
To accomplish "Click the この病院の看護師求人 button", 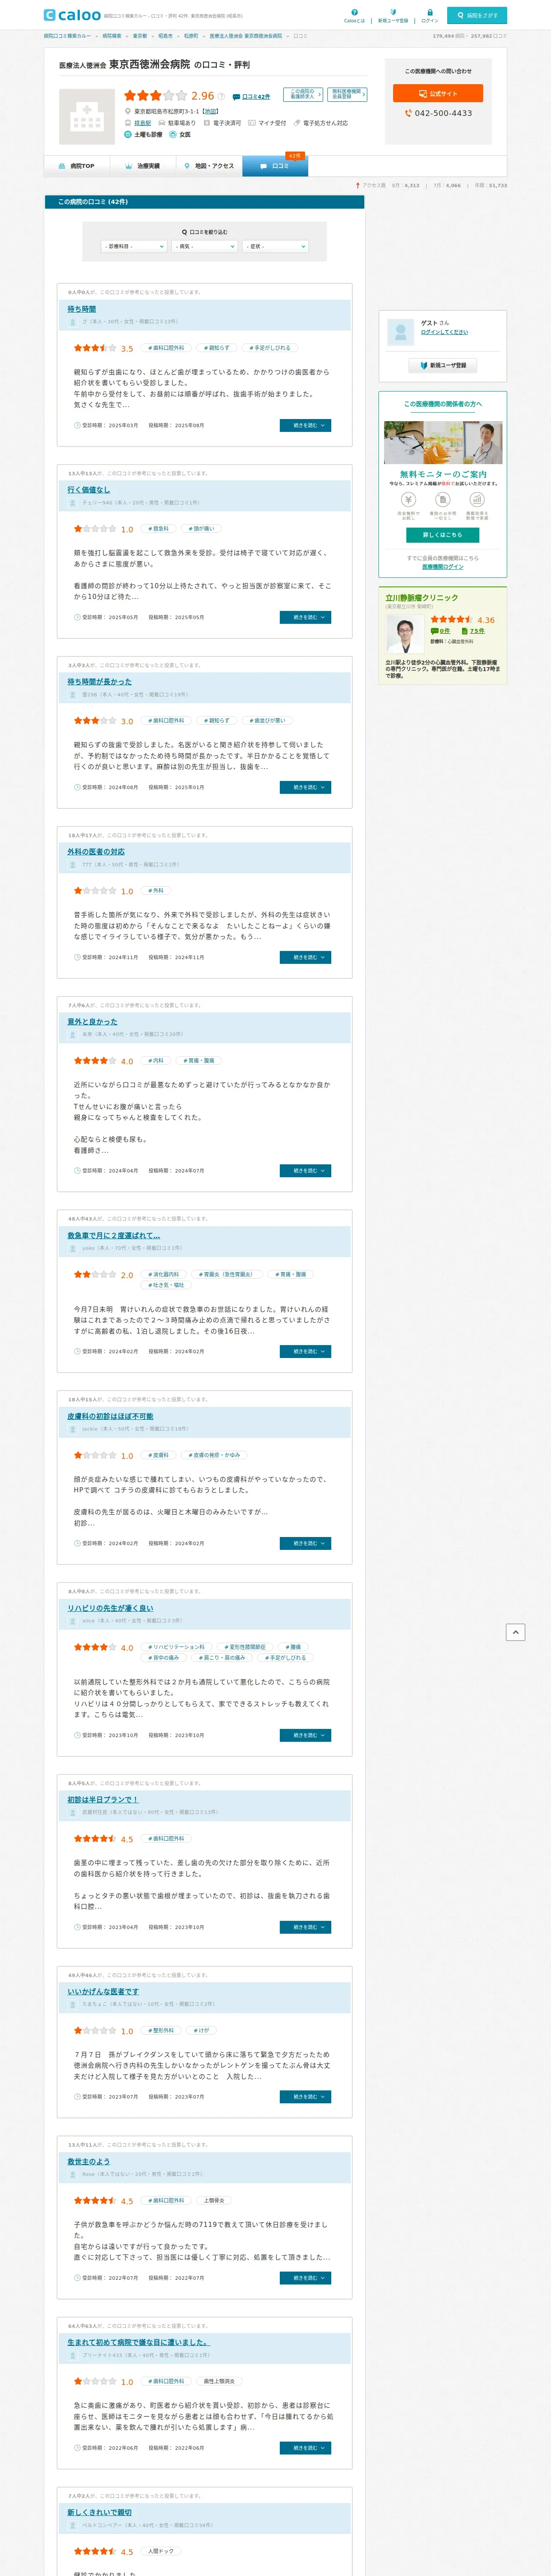I will (302, 94).
